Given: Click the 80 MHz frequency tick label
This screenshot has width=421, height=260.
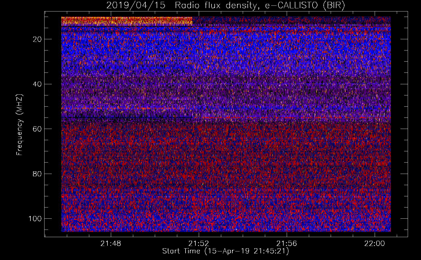Looking at the screenshot, I should (37, 174).
